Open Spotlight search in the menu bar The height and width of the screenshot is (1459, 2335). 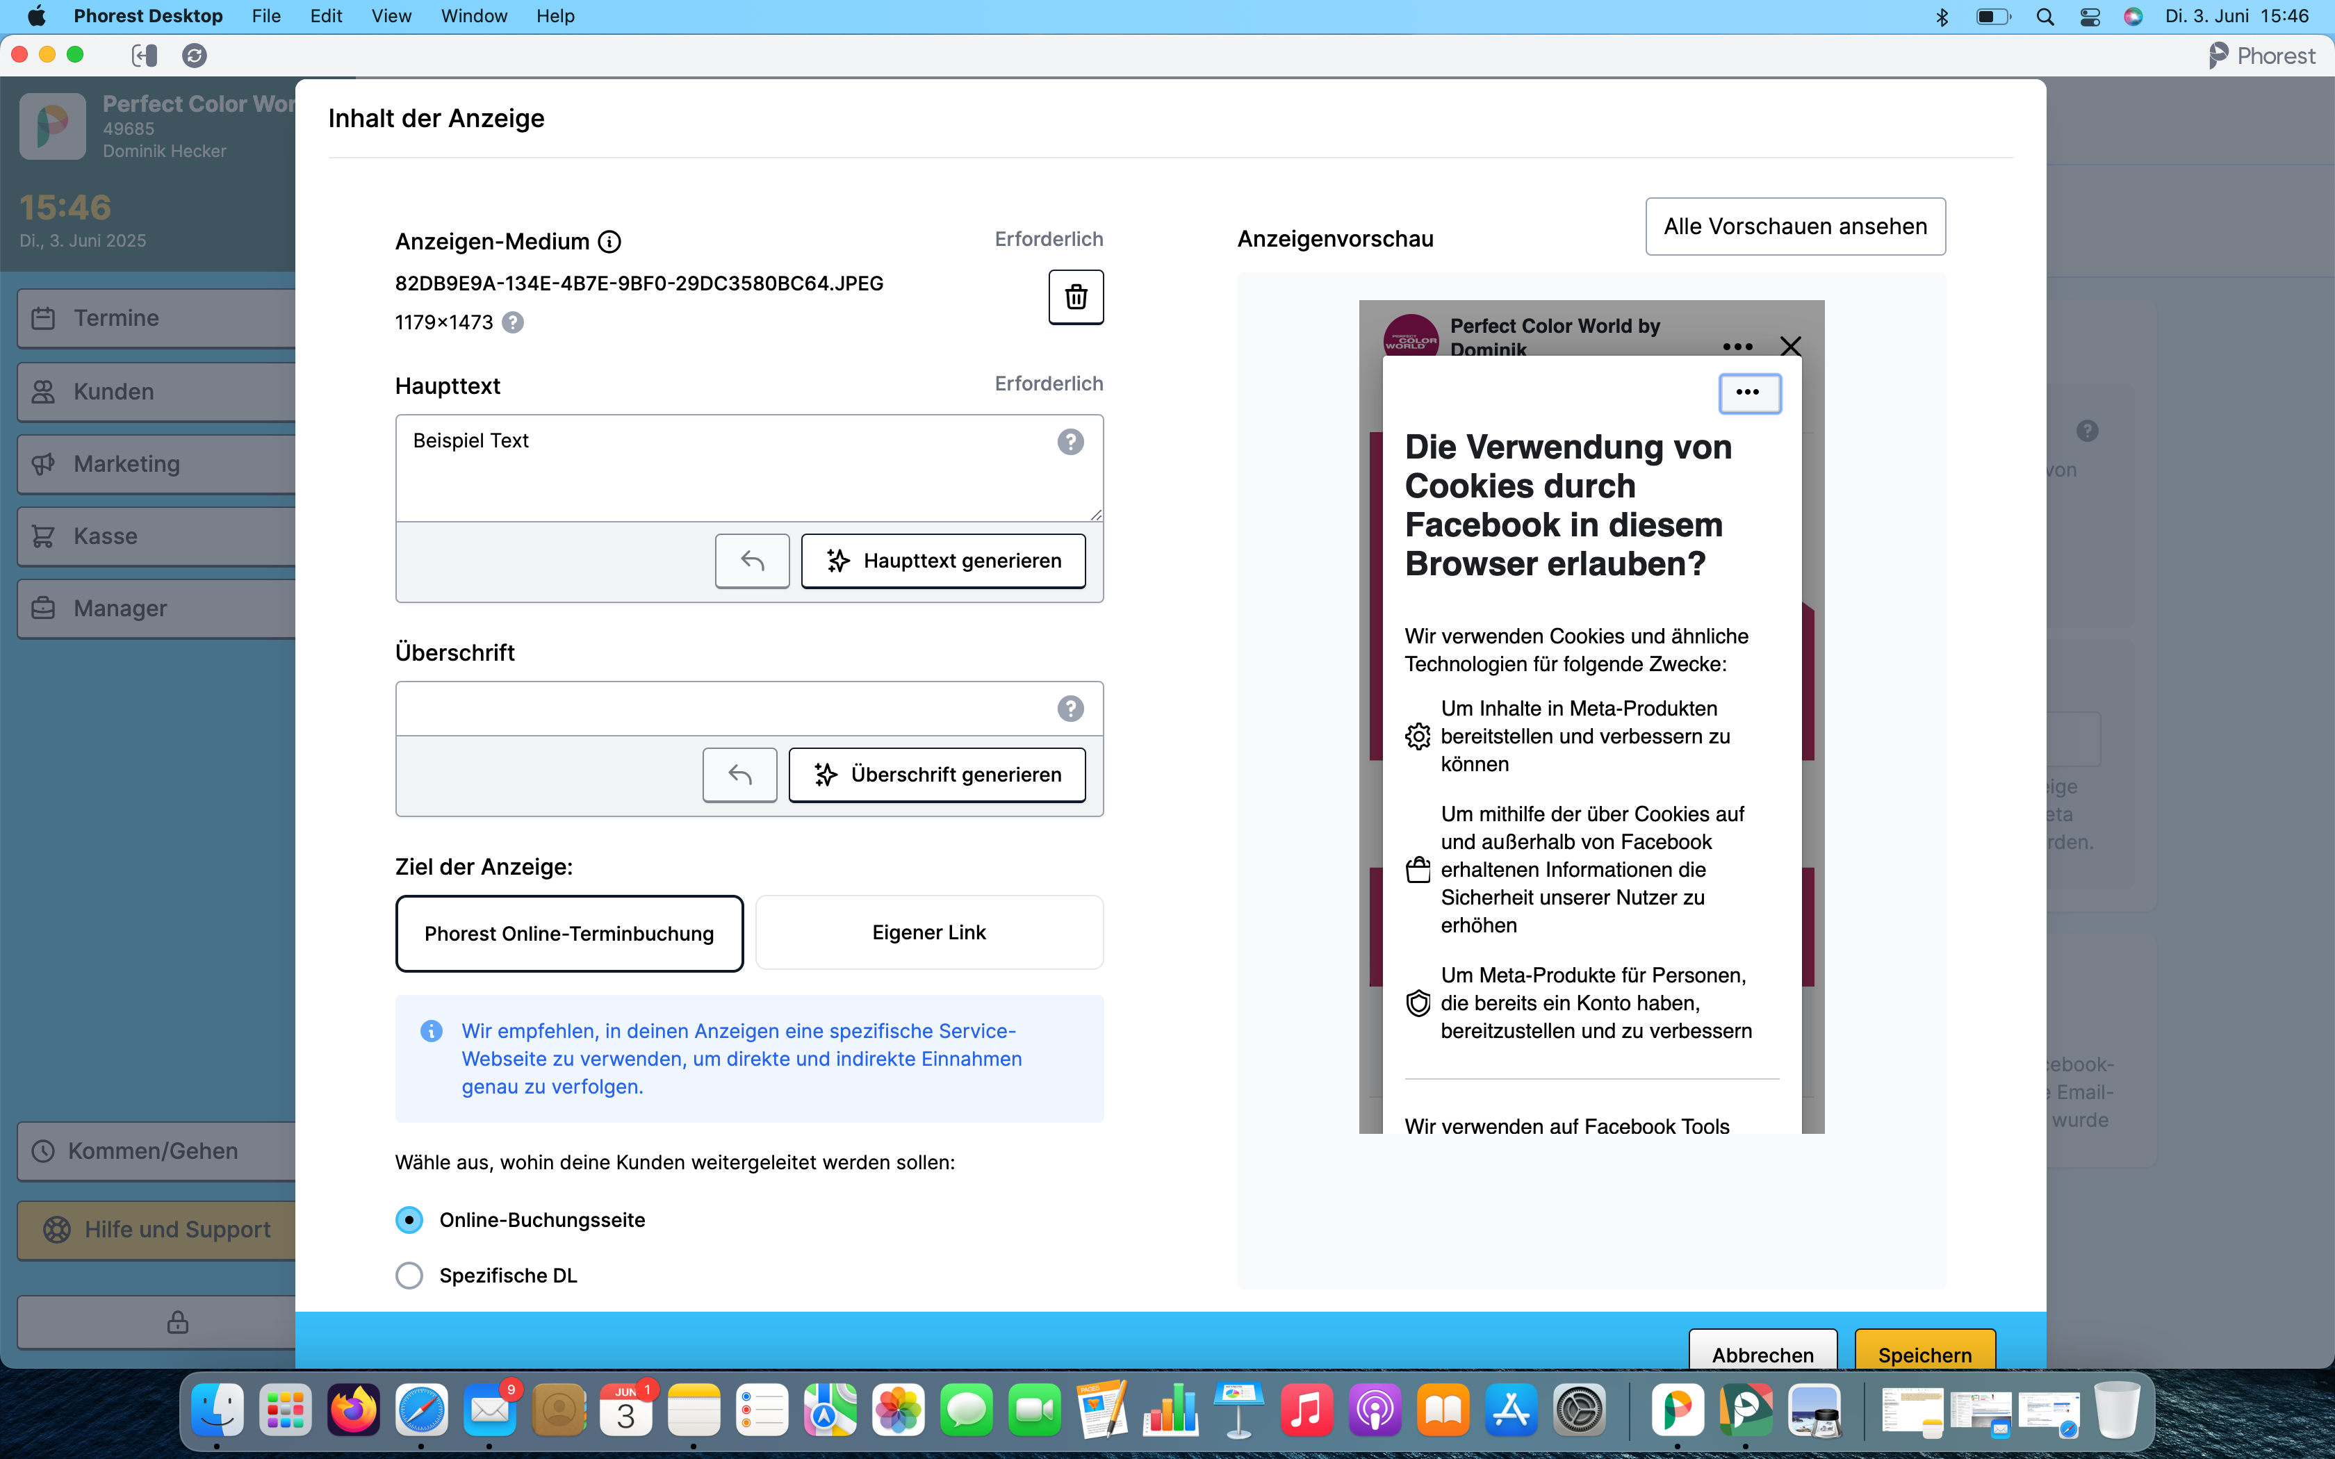2045,17
